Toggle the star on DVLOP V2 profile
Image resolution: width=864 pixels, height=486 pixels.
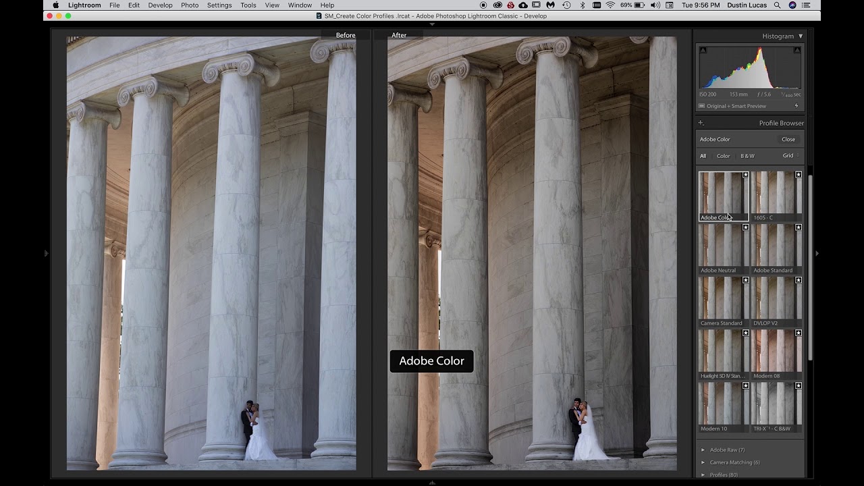(x=799, y=280)
